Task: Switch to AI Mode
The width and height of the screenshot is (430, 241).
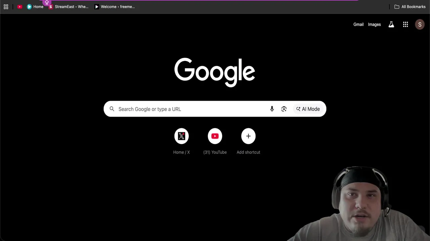Action: pos(308,109)
